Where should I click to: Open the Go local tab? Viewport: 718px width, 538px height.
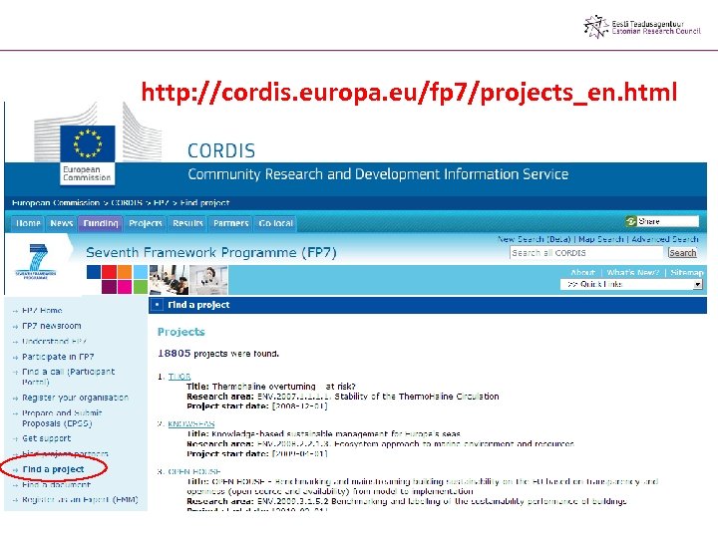click(x=275, y=223)
